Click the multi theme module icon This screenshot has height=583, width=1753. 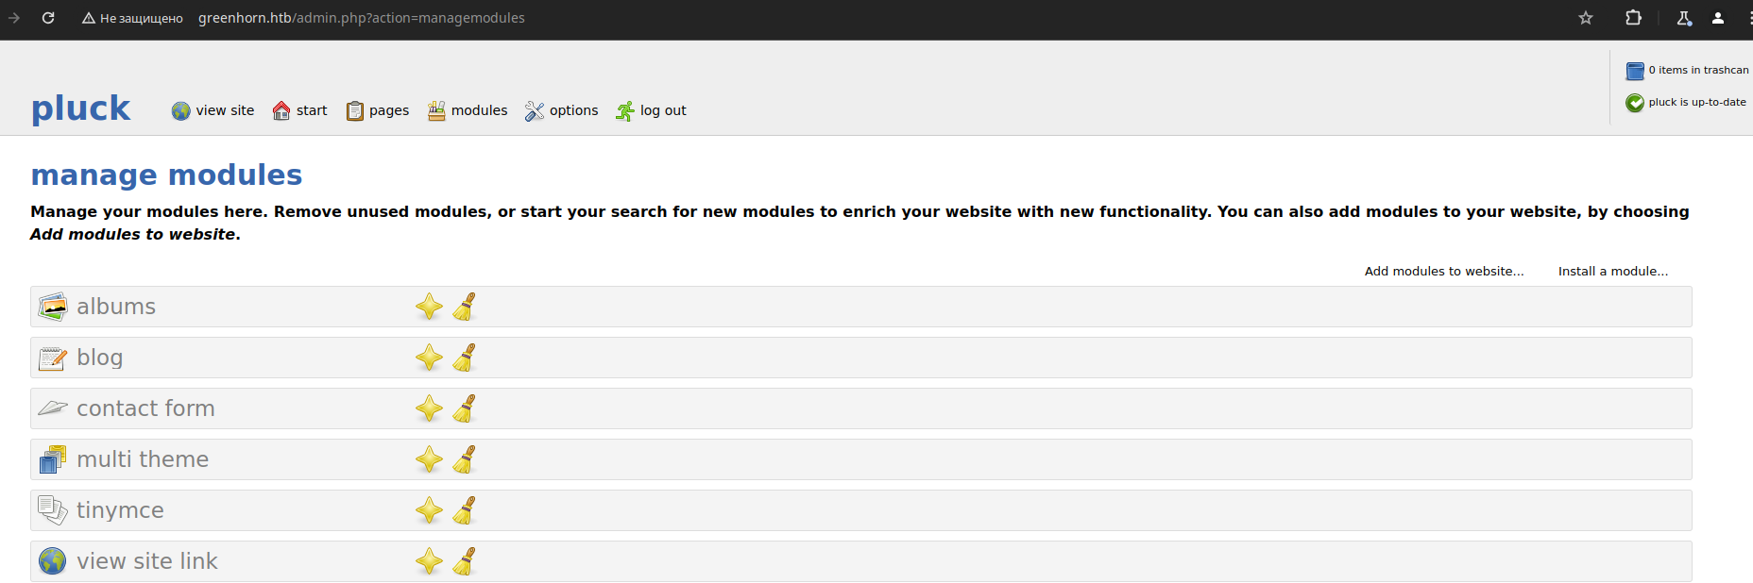(x=53, y=459)
